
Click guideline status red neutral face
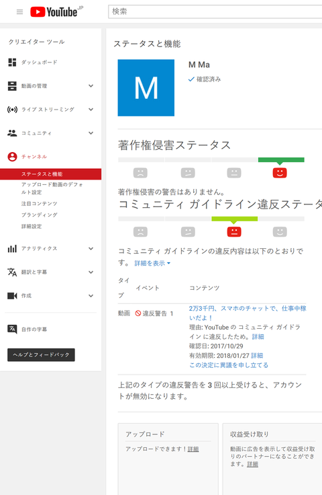click(x=234, y=232)
